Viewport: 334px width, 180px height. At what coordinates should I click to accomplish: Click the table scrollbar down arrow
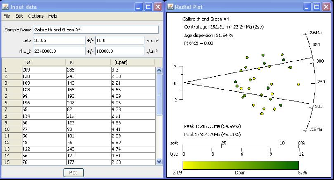[x=159, y=162]
